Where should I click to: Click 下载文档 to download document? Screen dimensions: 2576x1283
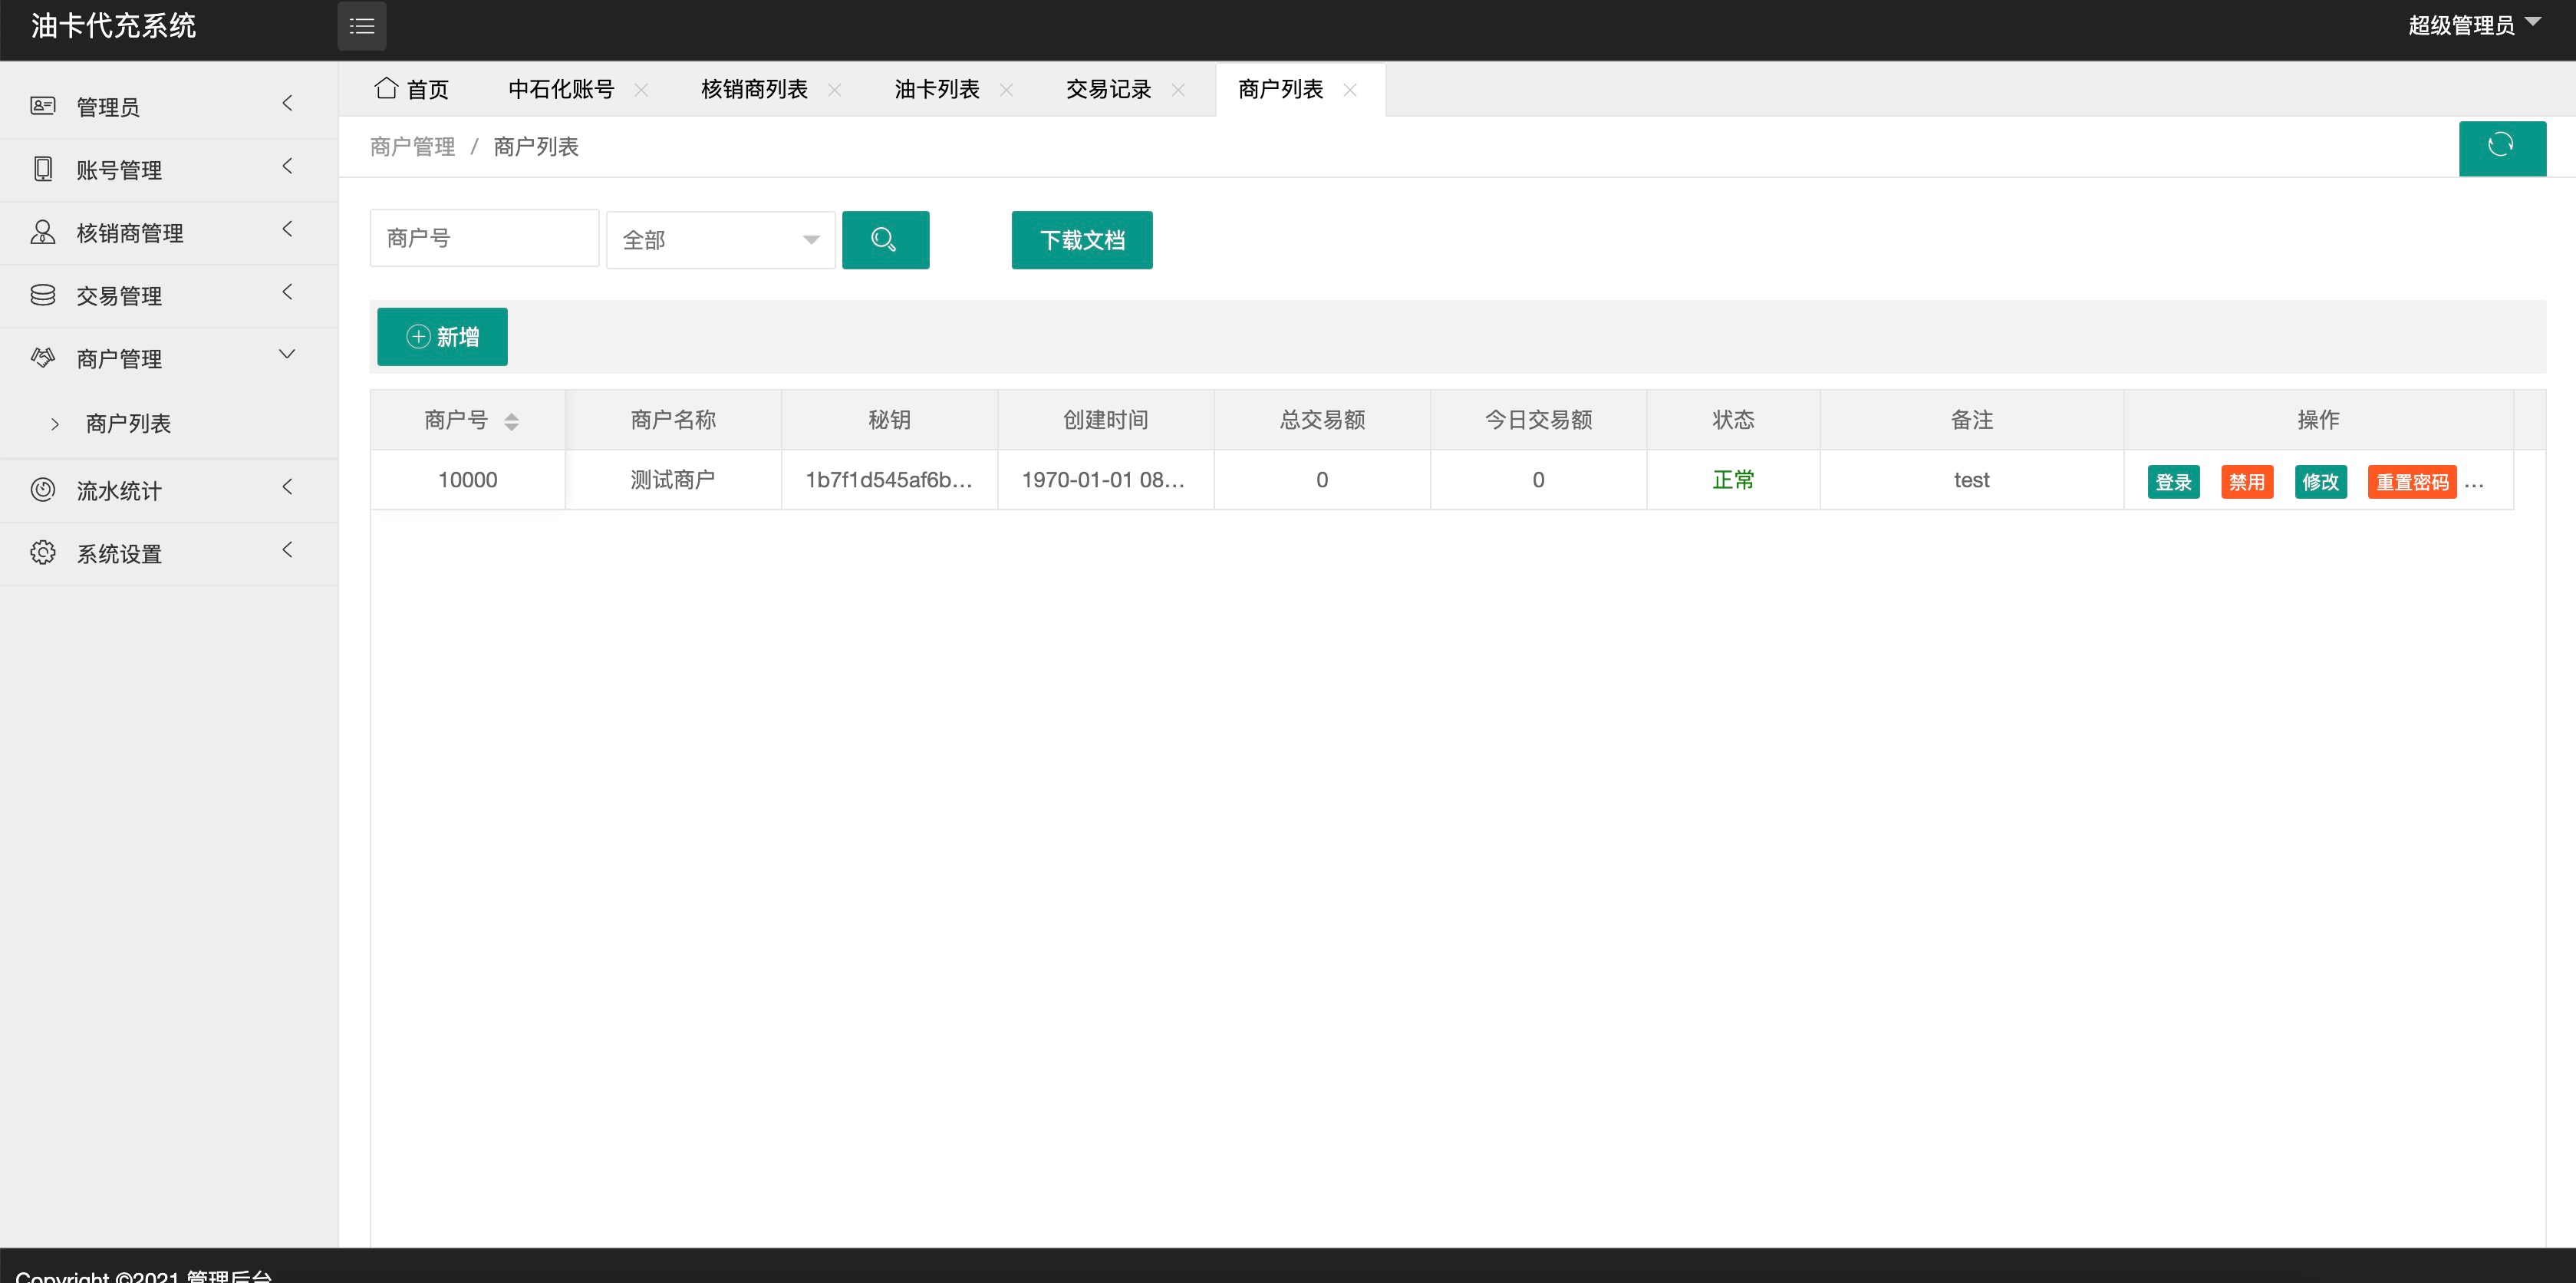tap(1082, 240)
